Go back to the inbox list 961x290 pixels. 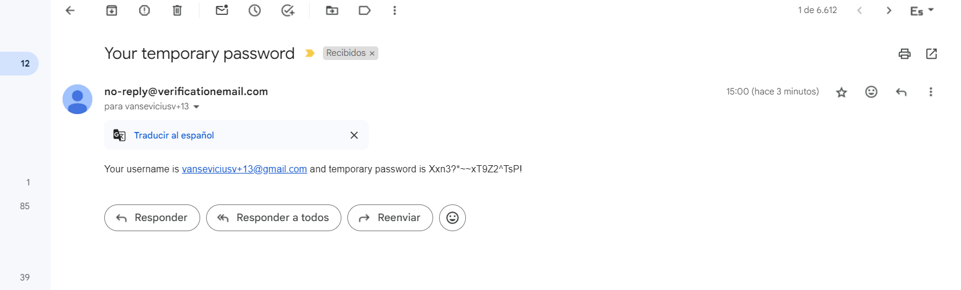70,10
